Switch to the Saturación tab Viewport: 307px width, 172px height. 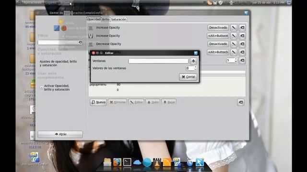pyautogui.click(x=118, y=19)
